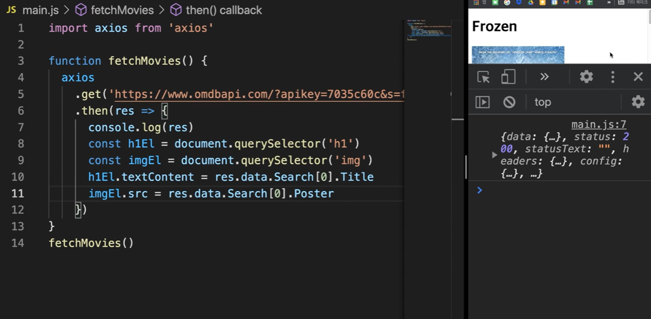651x319 pixels.
Task: Click line number 3 in the gutter
Action: (x=21, y=61)
